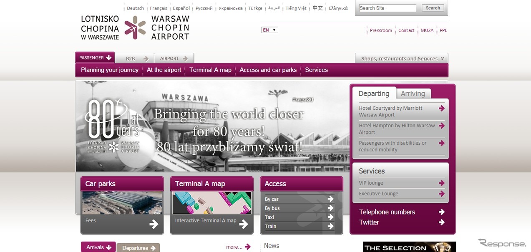Click the Search button

pyautogui.click(x=433, y=8)
